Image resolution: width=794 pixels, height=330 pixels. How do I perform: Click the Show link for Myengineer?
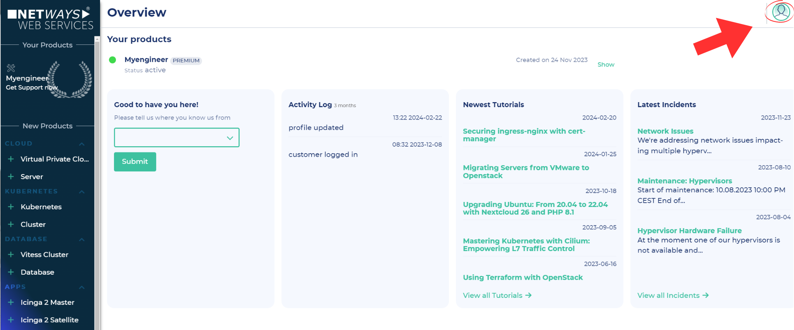click(x=606, y=65)
